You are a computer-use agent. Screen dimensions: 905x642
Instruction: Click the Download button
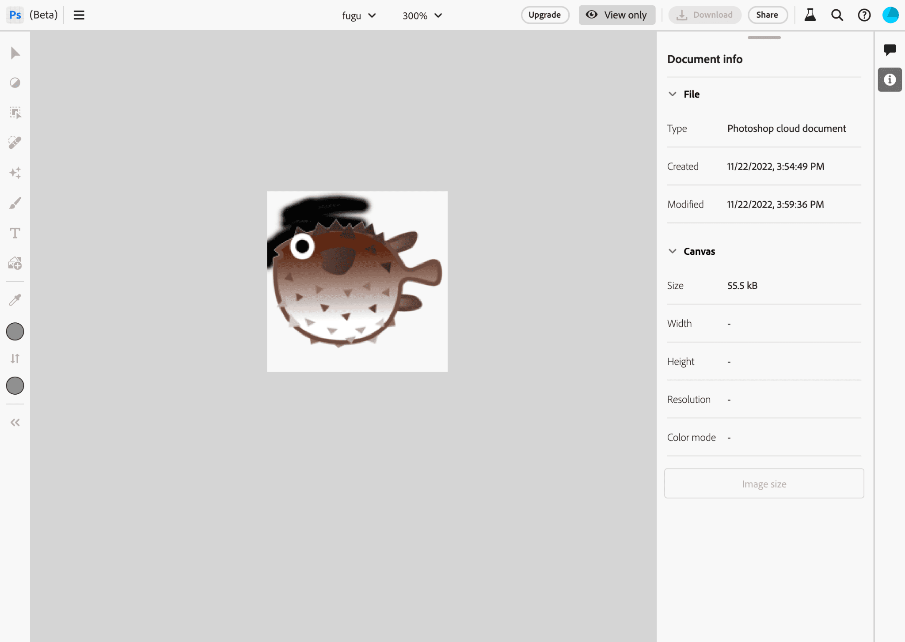tap(703, 15)
